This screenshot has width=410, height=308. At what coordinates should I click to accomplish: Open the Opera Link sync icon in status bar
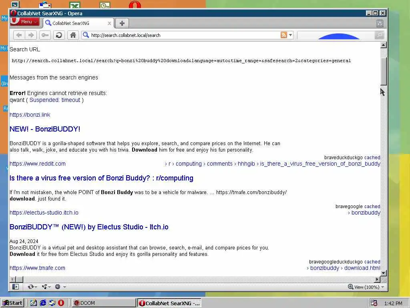coord(30,287)
